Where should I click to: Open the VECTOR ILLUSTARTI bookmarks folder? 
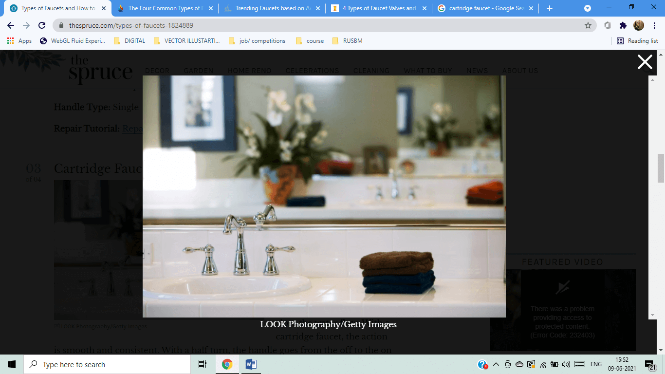point(187,41)
